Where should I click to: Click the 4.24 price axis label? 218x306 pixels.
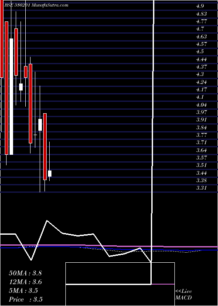point(201,82)
